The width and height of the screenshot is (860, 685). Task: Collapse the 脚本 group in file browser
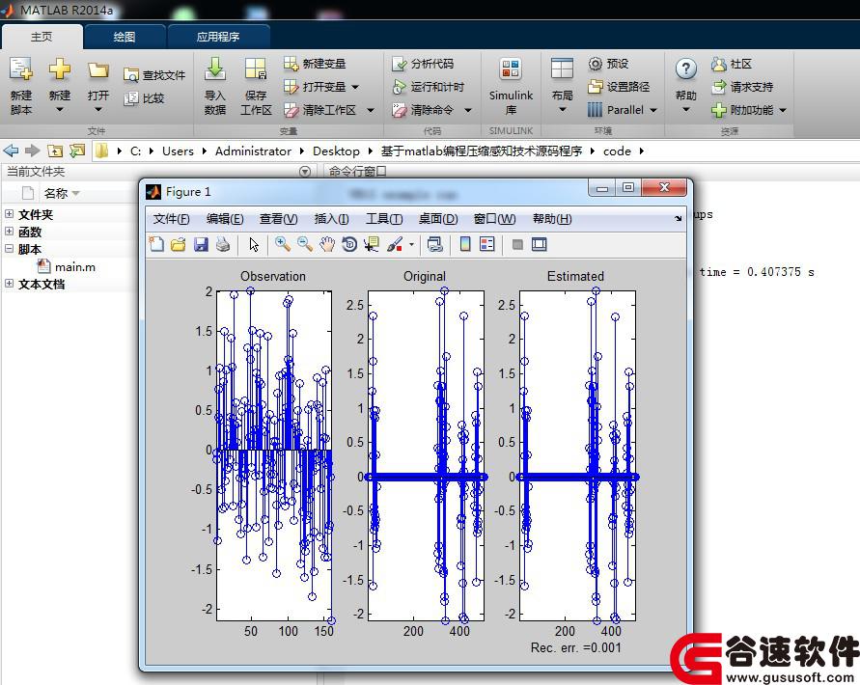point(10,249)
